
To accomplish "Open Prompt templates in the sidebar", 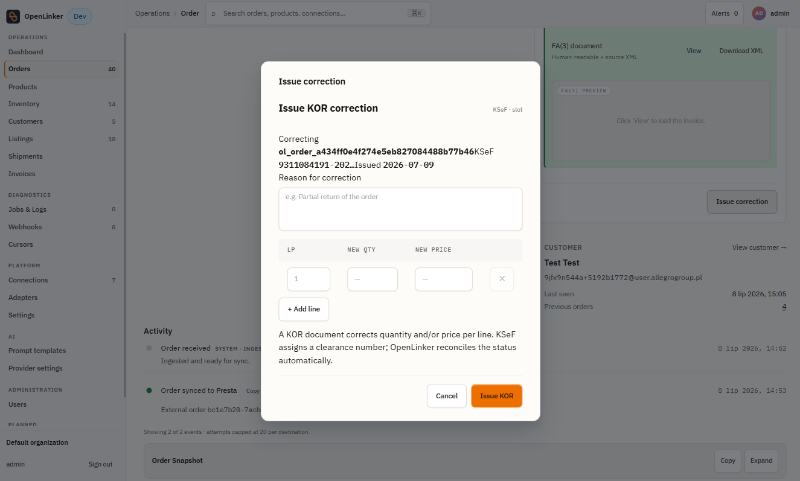I will pos(62,351).
